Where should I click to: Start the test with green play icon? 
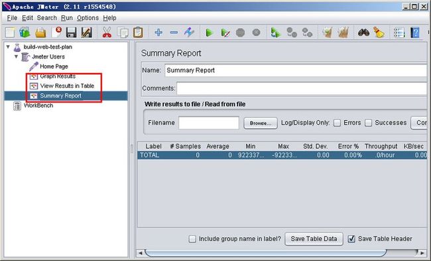[x=210, y=33]
